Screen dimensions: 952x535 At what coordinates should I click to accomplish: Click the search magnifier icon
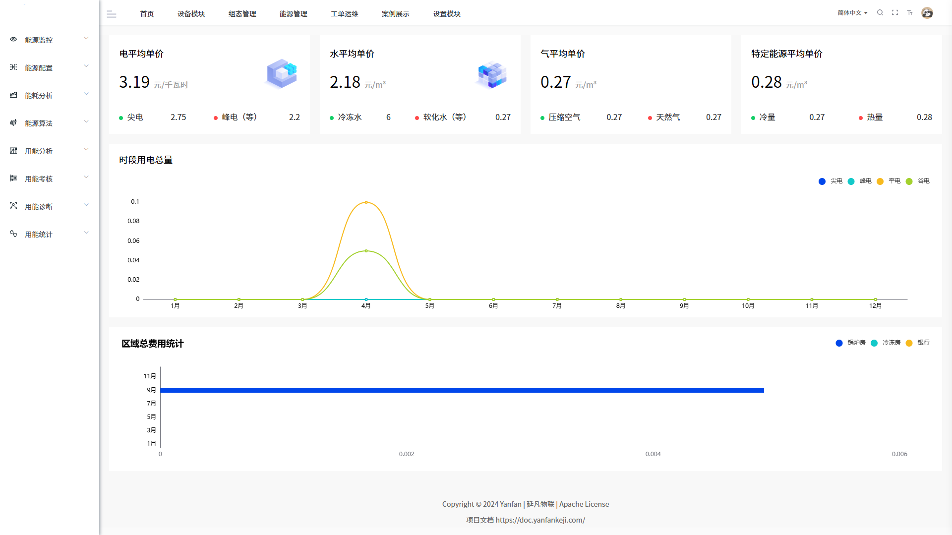click(880, 13)
